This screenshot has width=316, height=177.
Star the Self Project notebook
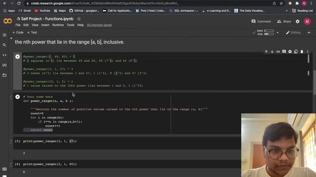point(79,19)
